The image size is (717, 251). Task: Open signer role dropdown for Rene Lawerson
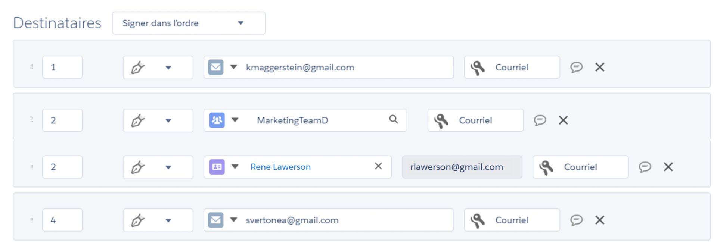(158, 167)
